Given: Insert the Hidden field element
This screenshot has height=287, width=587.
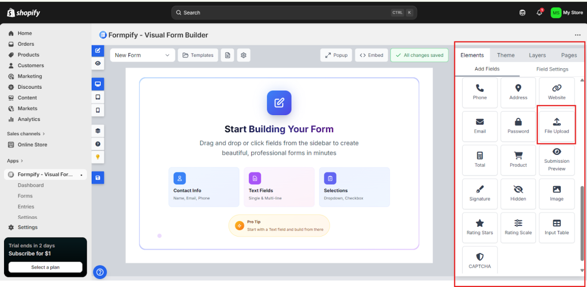Looking at the screenshot, I should point(518,193).
